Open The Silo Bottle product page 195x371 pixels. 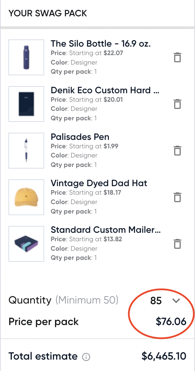click(x=101, y=43)
